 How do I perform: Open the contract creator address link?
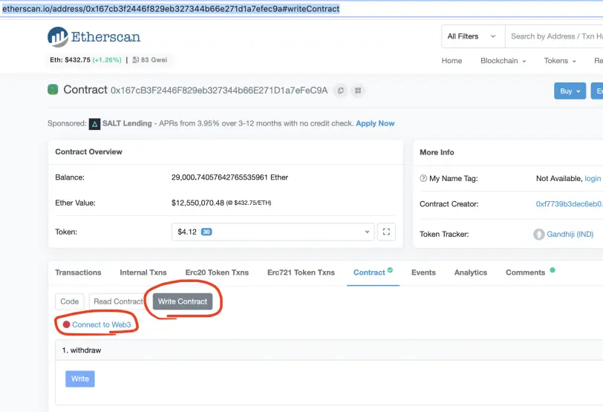(x=569, y=204)
